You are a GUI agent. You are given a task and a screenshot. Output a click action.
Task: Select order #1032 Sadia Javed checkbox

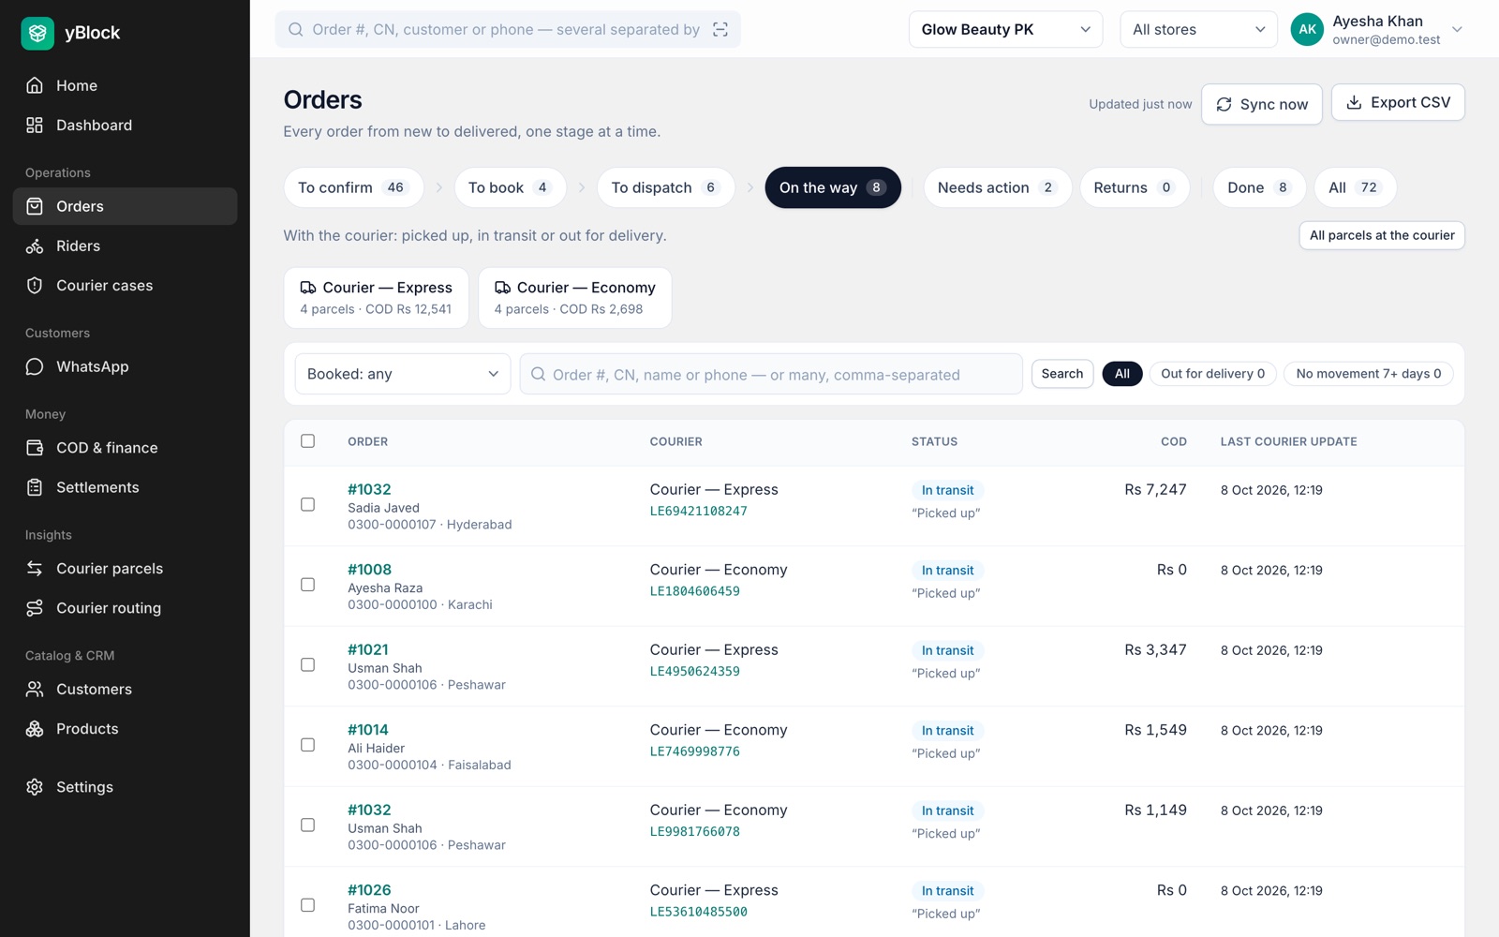[307, 504]
